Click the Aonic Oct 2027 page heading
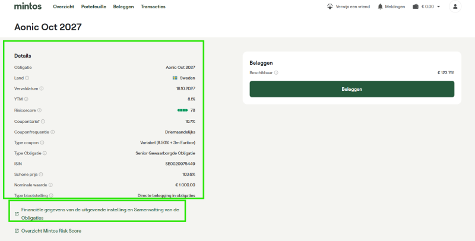This screenshot has height=241, width=475. [48, 27]
